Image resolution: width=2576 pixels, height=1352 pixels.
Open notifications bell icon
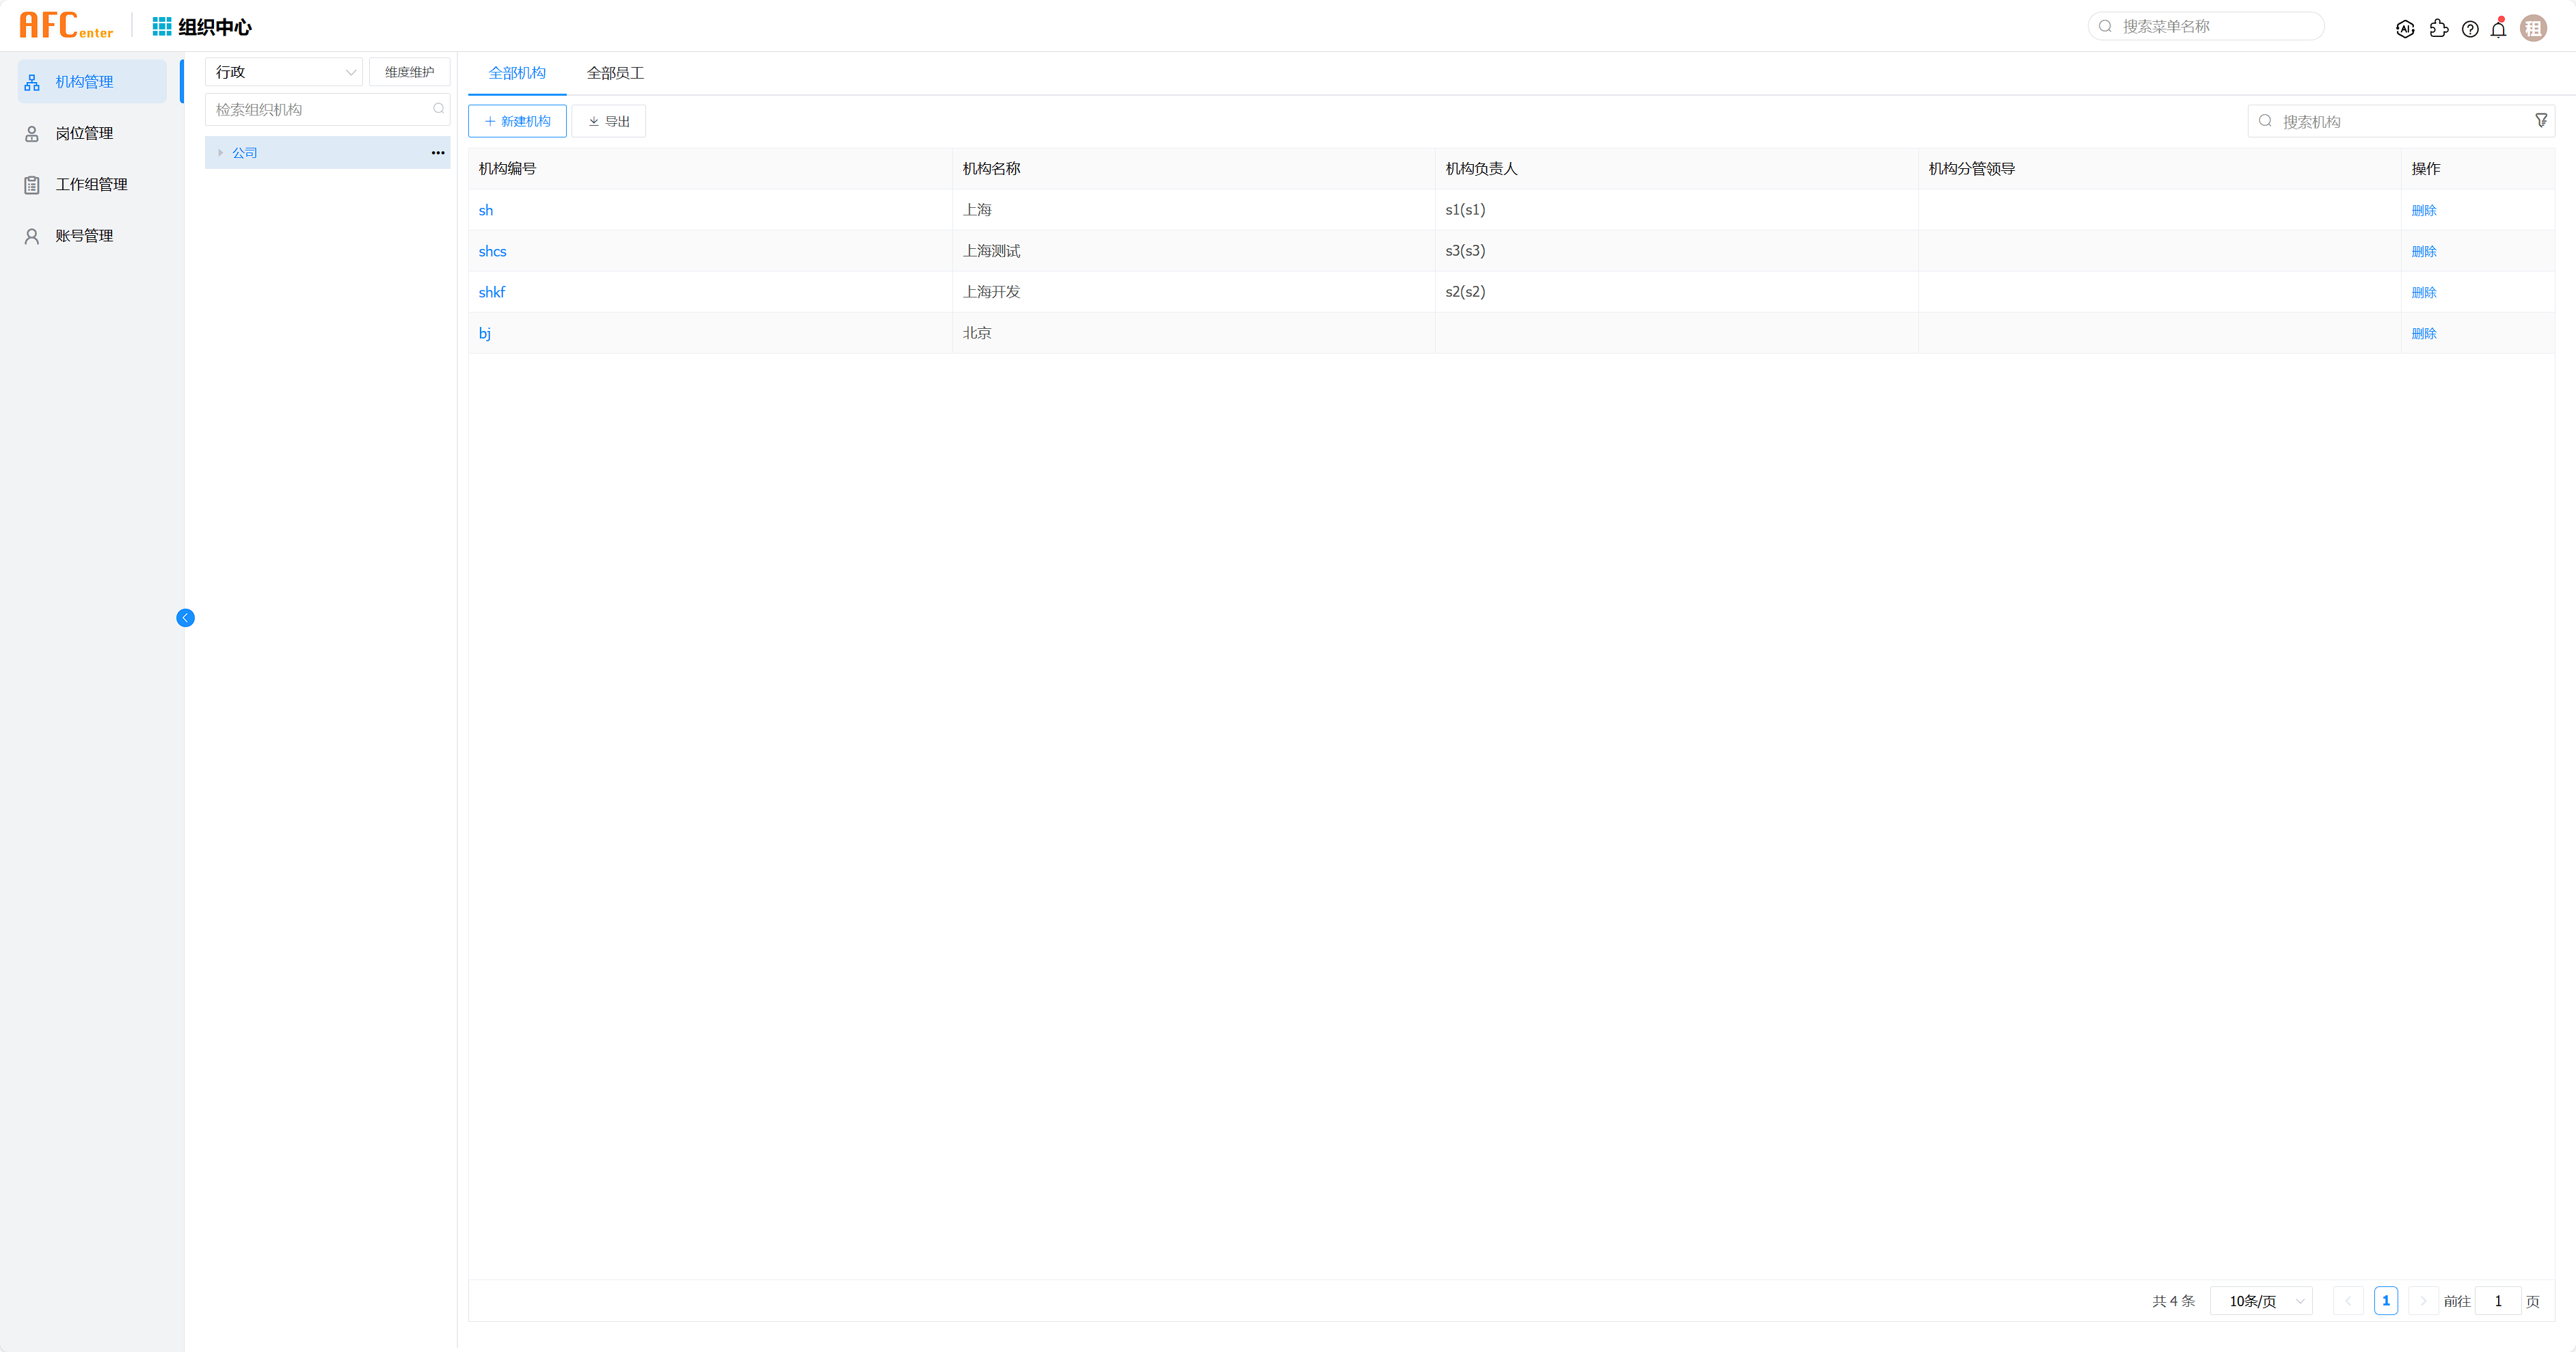(2498, 29)
